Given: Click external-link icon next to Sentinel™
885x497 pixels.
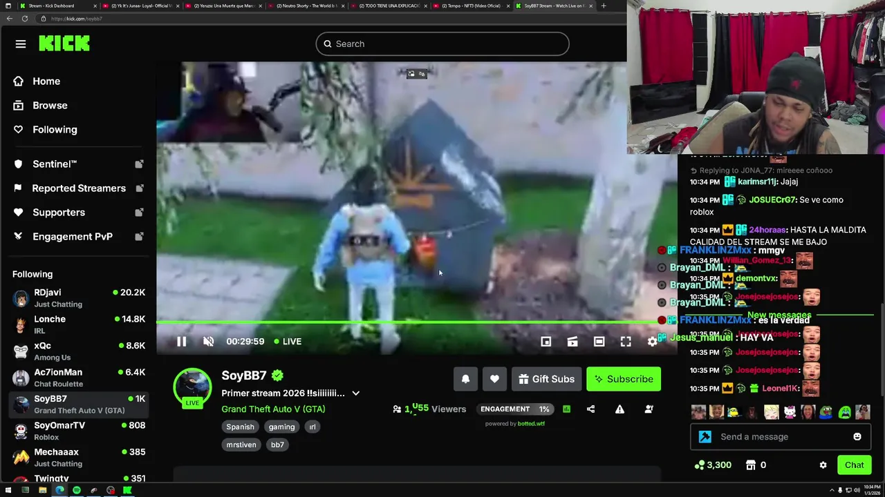Looking at the screenshot, I should coord(139,164).
